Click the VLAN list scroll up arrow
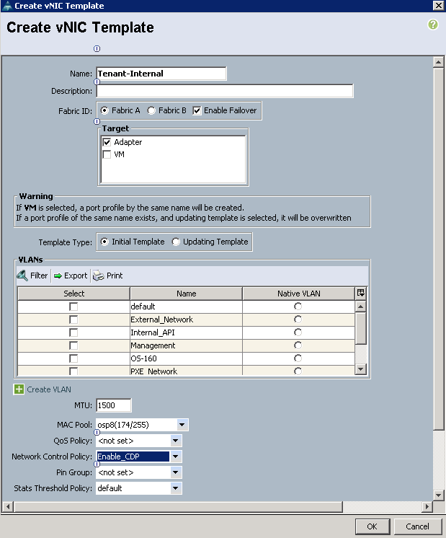 (x=361, y=306)
